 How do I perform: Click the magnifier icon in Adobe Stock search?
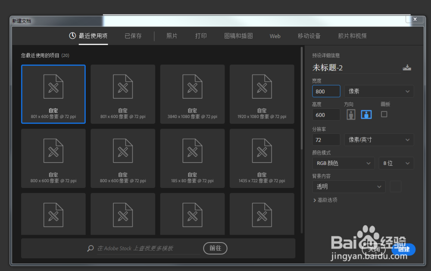pos(90,248)
